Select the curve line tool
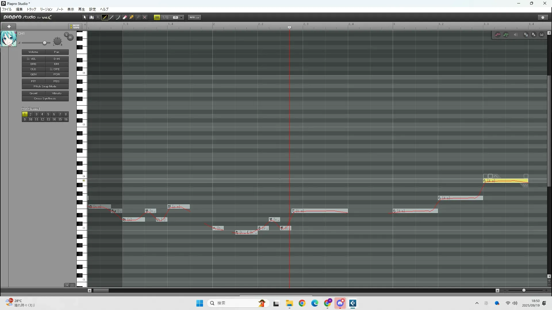 coord(118,18)
